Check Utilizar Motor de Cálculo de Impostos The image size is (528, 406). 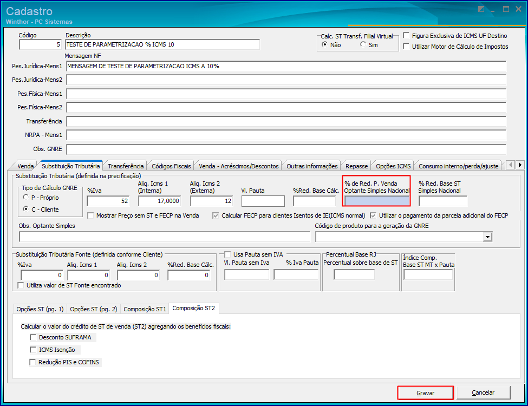[x=407, y=46]
